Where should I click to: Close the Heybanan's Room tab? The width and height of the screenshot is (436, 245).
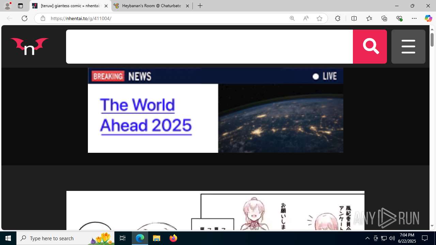click(x=187, y=6)
